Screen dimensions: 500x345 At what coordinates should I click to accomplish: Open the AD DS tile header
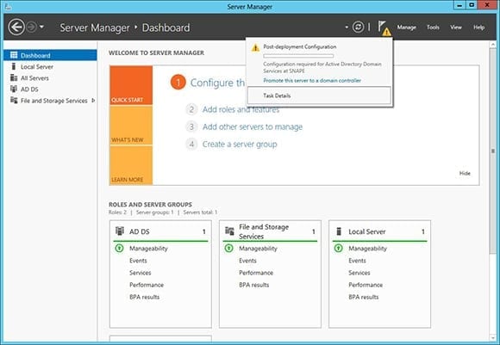coord(160,231)
